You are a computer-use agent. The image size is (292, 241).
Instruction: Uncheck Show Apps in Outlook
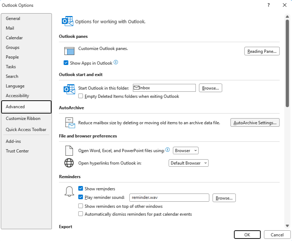click(66, 63)
